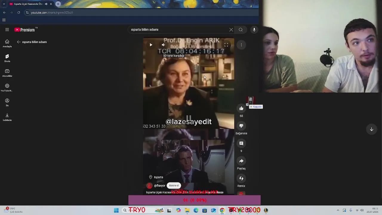Viewport: 382px width, 215px height.
Task: Open Outlook from the taskbar
Action: (213, 211)
